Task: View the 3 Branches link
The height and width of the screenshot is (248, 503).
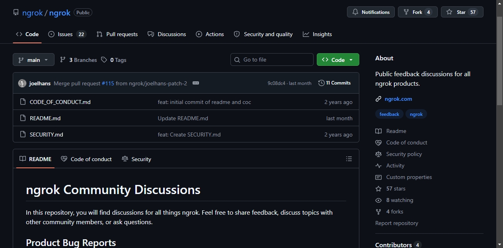Action: (78, 60)
